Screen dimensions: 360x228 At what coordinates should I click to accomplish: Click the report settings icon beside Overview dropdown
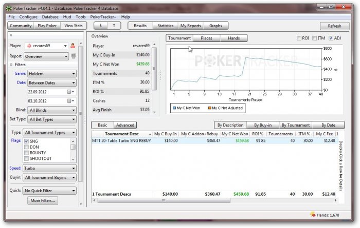click(x=74, y=56)
